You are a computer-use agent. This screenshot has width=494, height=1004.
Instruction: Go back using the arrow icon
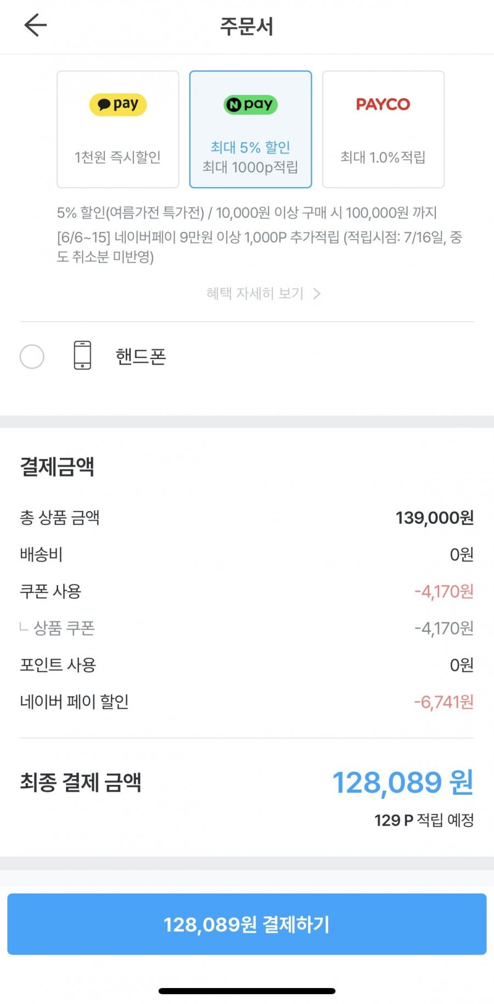tap(36, 25)
